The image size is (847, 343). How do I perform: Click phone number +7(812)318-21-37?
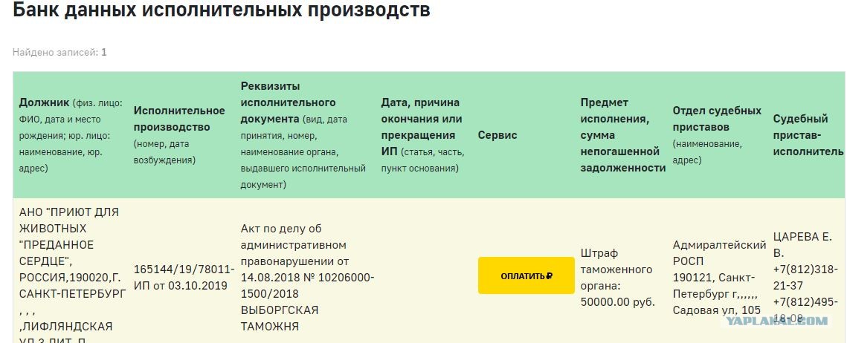click(x=804, y=277)
